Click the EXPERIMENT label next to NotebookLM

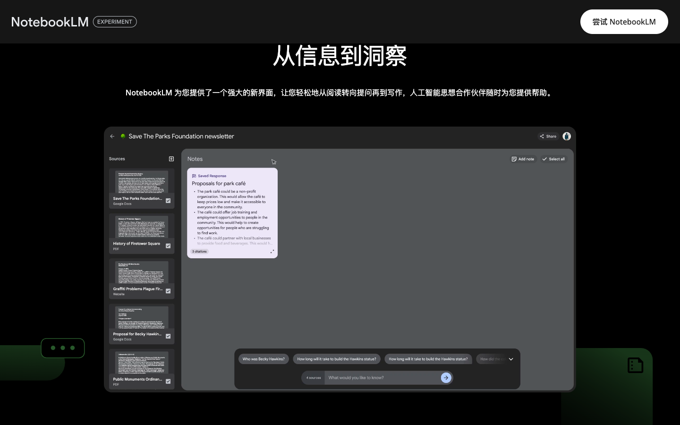(115, 22)
